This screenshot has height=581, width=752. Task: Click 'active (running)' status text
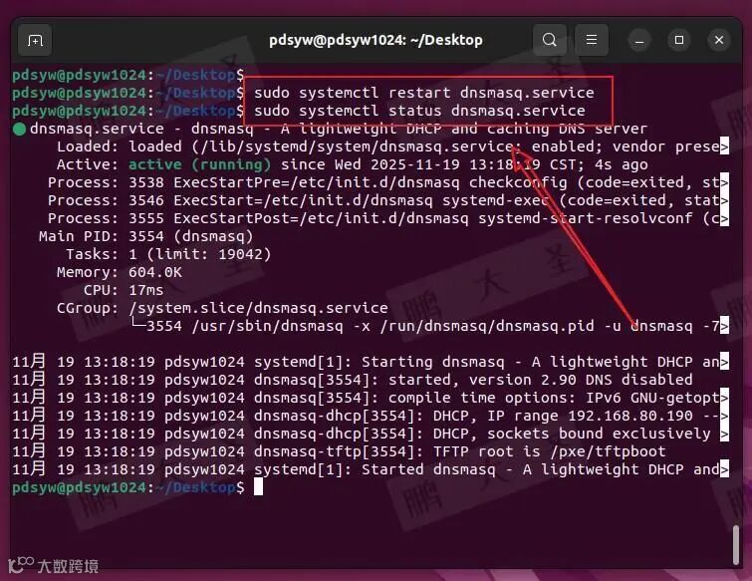tap(199, 164)
